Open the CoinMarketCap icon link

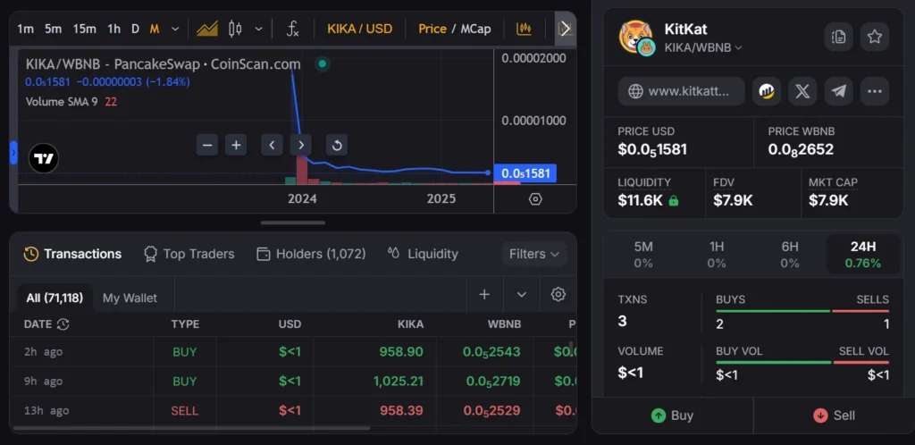point(766,91)
